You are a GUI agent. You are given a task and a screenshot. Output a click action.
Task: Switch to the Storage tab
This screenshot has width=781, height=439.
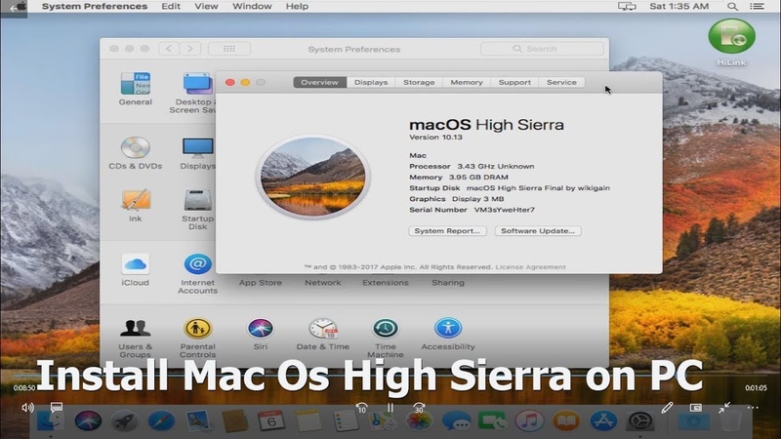coord(419,82)
